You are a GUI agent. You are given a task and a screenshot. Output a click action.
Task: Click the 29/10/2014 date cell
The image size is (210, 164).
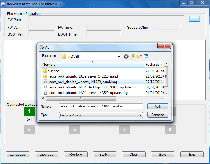coord(154,82)
